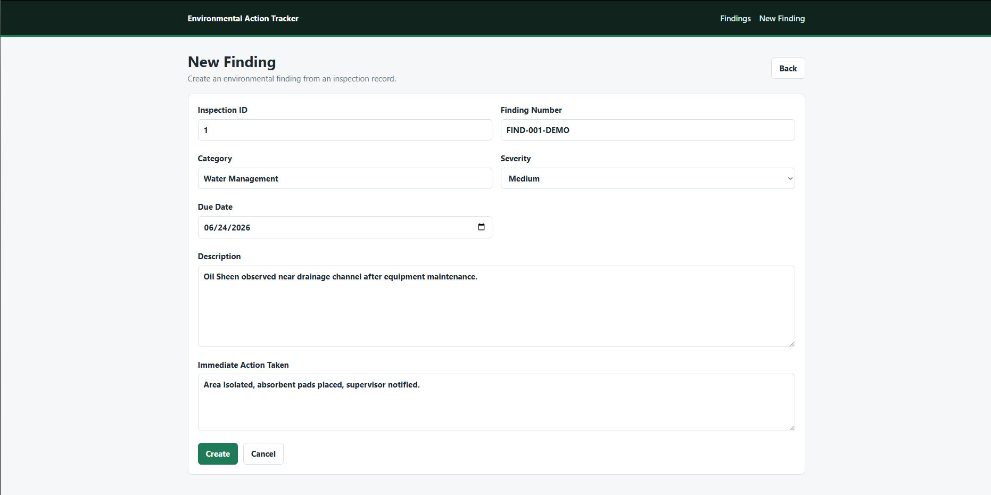Click into the Category input

pos(345,178)
